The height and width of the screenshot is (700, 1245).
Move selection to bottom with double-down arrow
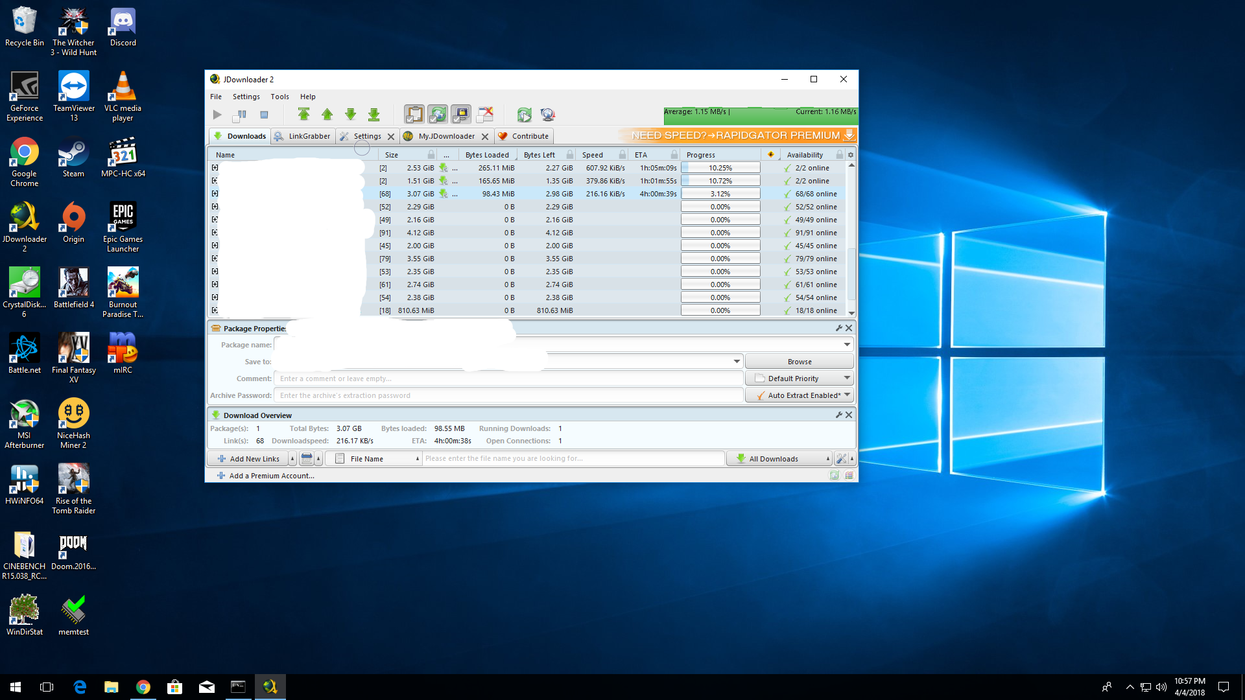click(x=373, y=115)
